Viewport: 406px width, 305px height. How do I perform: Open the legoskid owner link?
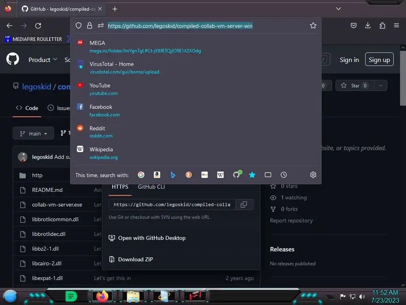36,87
